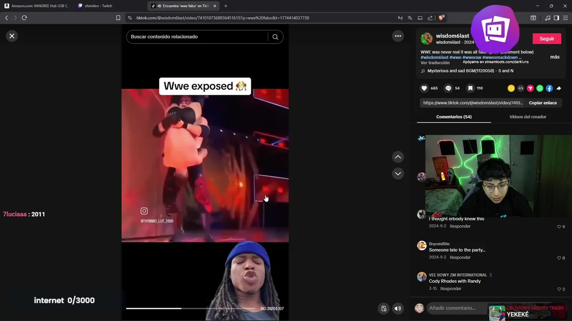Bookmark this page in the address bar
The height and width of the screenshot is (321, 572).
(118, 18)
